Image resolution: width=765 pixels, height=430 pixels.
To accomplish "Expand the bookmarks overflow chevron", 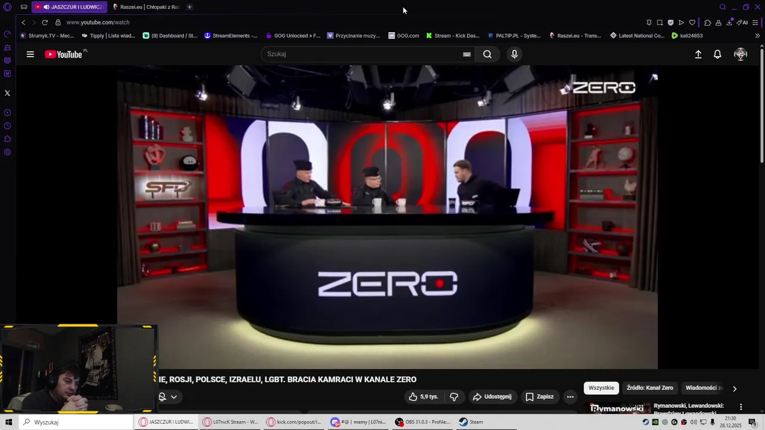I will (x=758, y=36).
